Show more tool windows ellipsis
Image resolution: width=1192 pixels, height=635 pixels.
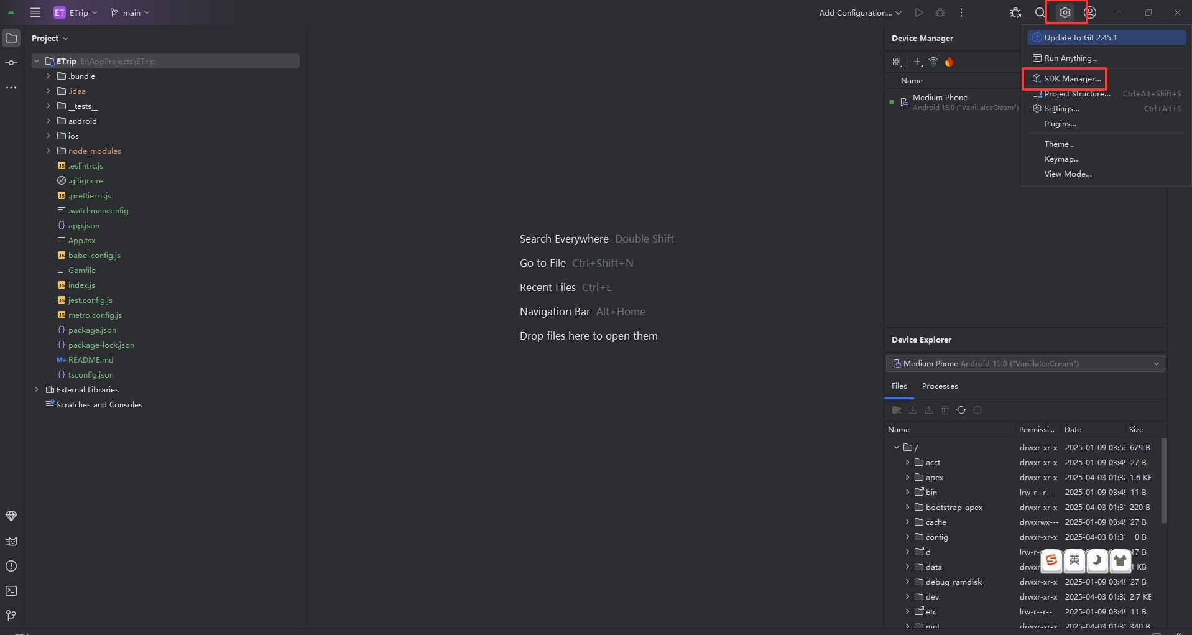point(11,88)
